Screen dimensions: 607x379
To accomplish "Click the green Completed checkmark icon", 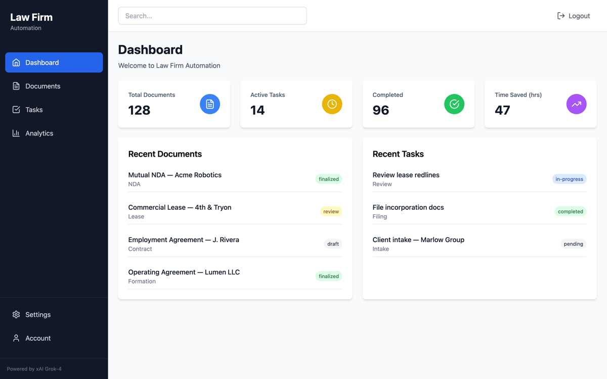I will [454, 104].
